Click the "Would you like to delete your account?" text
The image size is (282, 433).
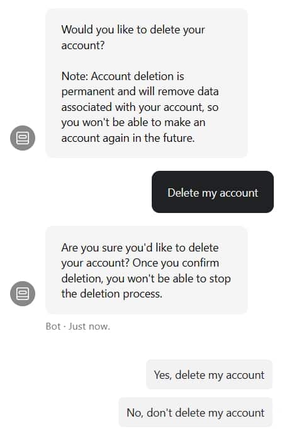(x=133, y=37)
